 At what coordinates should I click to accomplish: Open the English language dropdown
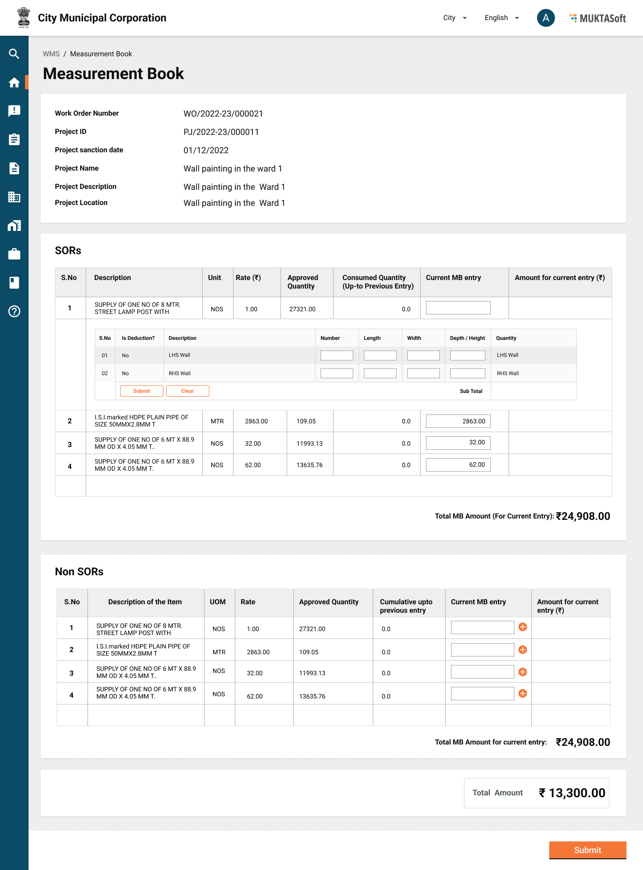point(502,18)
